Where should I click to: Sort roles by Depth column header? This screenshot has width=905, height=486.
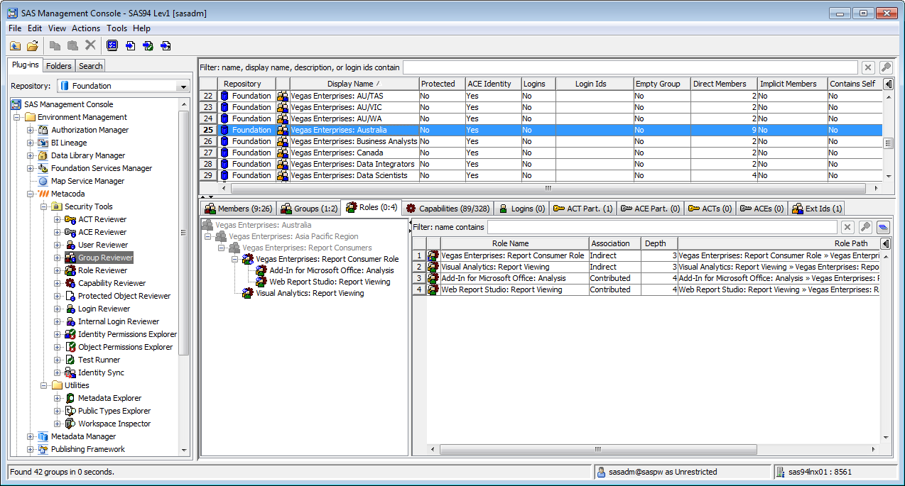[x=659, y=243]
